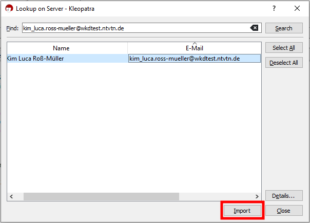Dismiss the dialog using the Close button
310x223 pixels.
coord(284,211)
